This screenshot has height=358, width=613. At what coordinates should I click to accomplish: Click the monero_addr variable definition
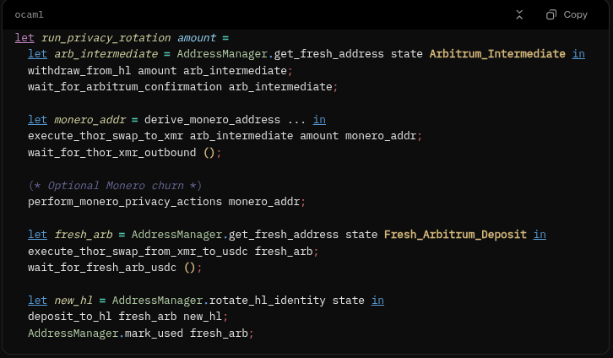click(x=90, y=120)
